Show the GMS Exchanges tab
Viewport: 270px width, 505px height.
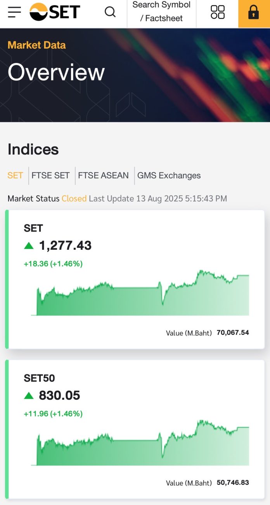[x=169, y=176]
